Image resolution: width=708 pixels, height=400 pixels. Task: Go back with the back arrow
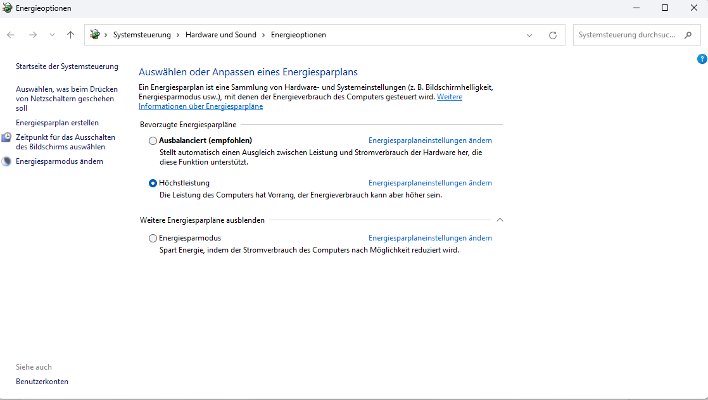[x=11, y=35]
